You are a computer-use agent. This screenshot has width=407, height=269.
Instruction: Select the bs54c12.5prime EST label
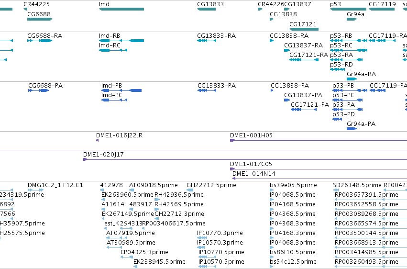293,262
